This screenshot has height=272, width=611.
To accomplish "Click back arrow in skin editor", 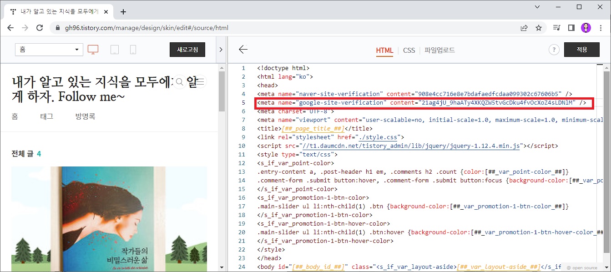I will pyautogui.click(x=243, y=50).
